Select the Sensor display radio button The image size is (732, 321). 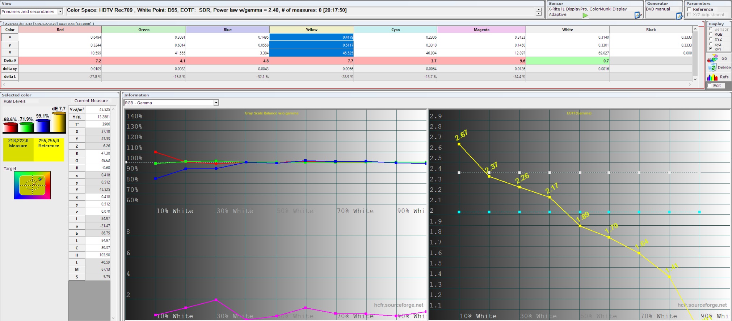click(711, 29)
